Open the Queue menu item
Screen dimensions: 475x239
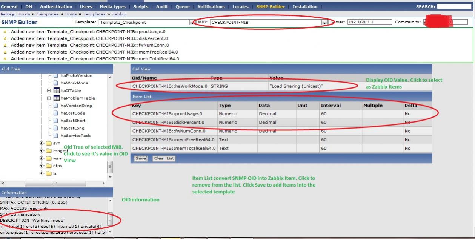[x=183, y=6]
